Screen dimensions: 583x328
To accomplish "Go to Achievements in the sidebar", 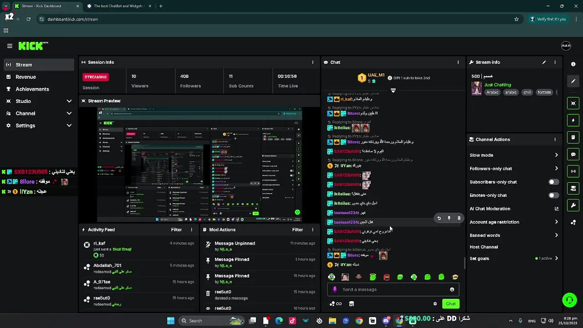I will pyautogui.click(x=39, y=89).
